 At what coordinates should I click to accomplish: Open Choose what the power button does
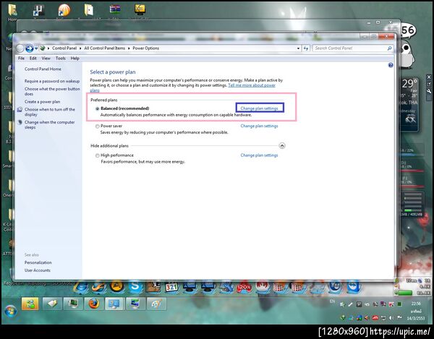(x=52, y=92)
